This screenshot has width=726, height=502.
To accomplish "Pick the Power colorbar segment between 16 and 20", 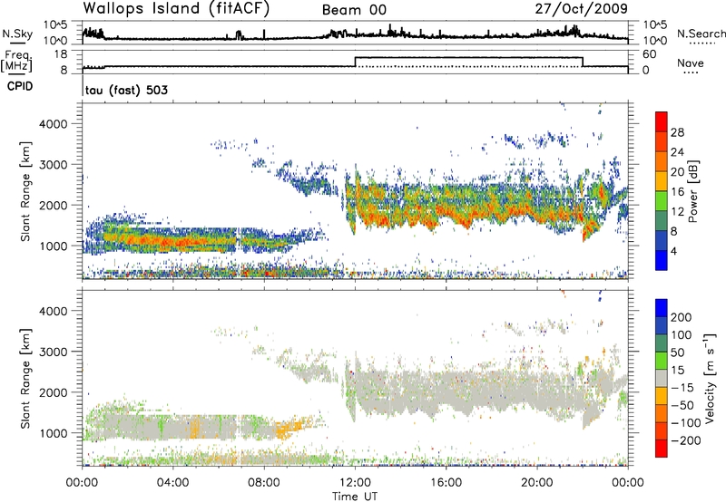I will (x=662, y=181).
